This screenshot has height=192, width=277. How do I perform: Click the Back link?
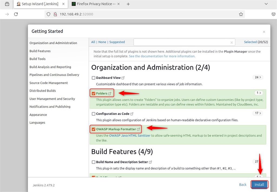243,185
